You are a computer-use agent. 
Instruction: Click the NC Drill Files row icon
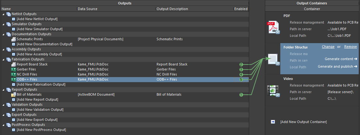click(x=14, y=75)
